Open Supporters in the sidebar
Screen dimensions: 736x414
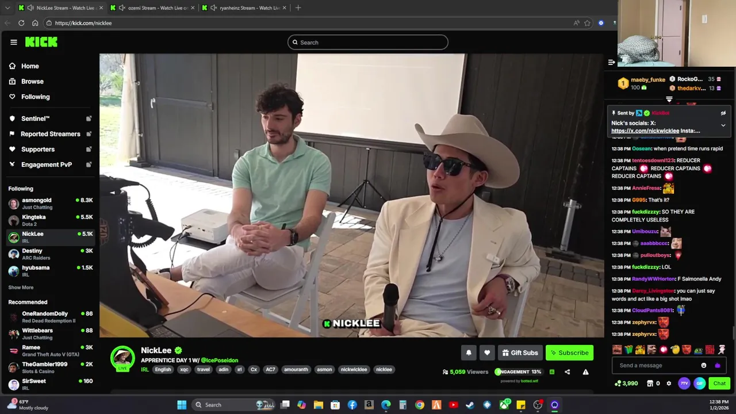click(x=49, y=149)
